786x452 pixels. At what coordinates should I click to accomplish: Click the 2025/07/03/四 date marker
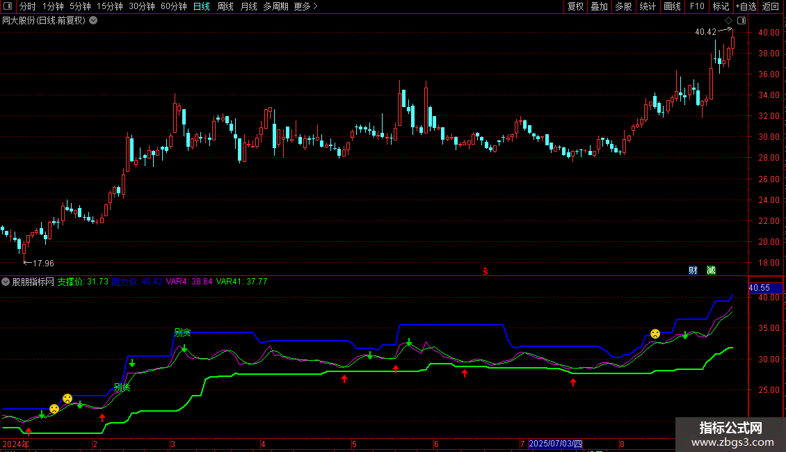[555, 444]
